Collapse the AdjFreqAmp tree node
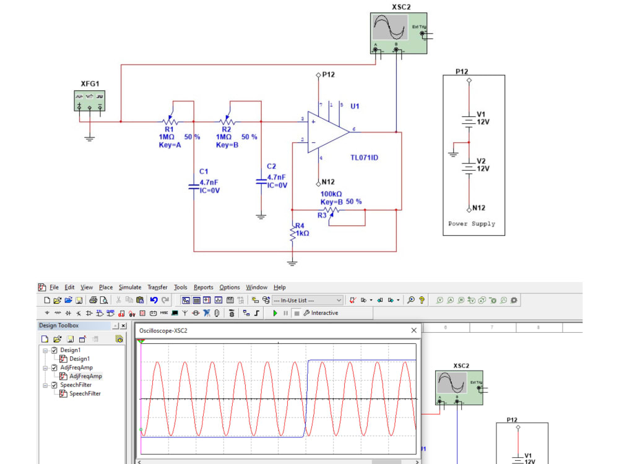 (45, 367)
